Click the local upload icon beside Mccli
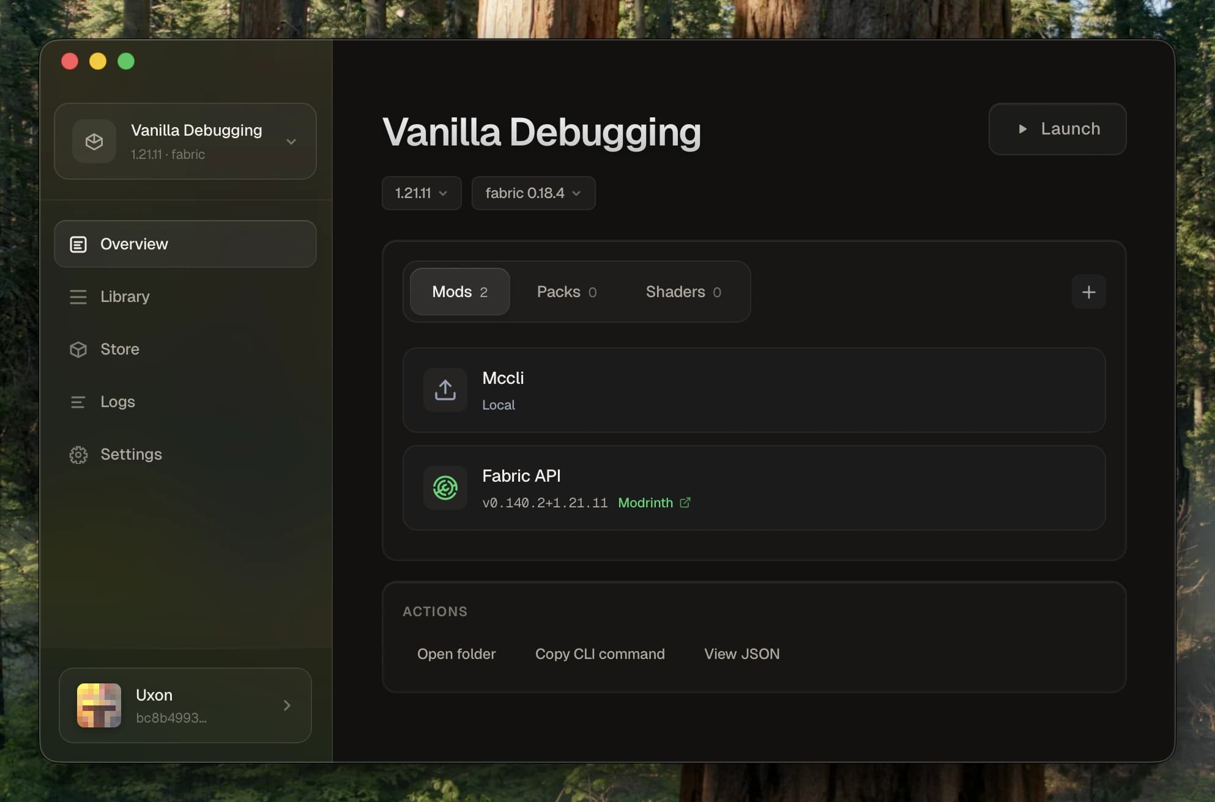This screenshot has width=1215, height=802. click(x=445, y=389)
